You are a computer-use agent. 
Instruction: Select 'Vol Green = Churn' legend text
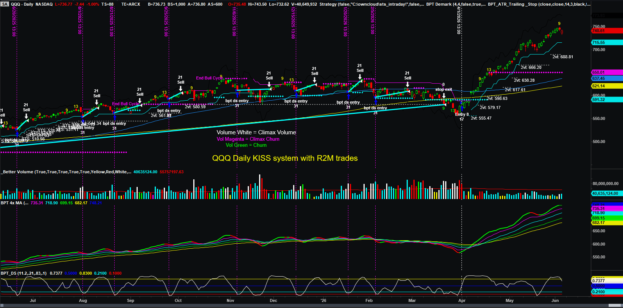point(246,145)
